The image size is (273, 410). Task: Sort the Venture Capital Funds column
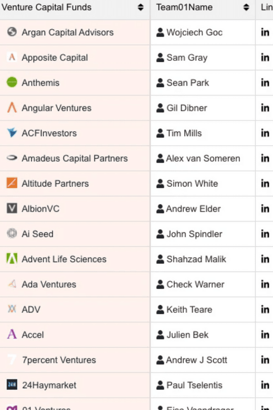141,7
